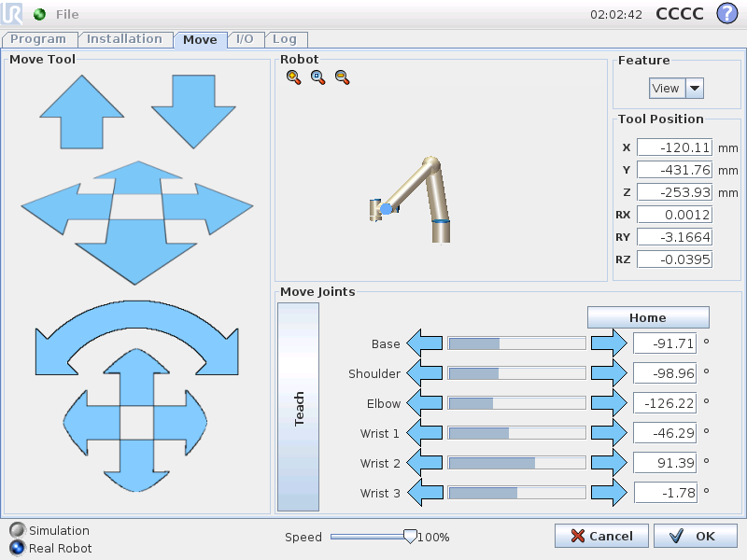This screenshot has height=560, width=747.
Task: Open the I/O tab
Action: coord(245,39)
